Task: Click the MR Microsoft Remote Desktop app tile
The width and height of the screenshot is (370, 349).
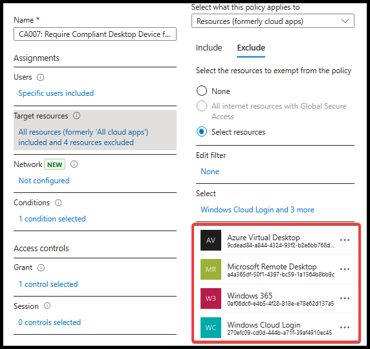Action: [211, 269]
